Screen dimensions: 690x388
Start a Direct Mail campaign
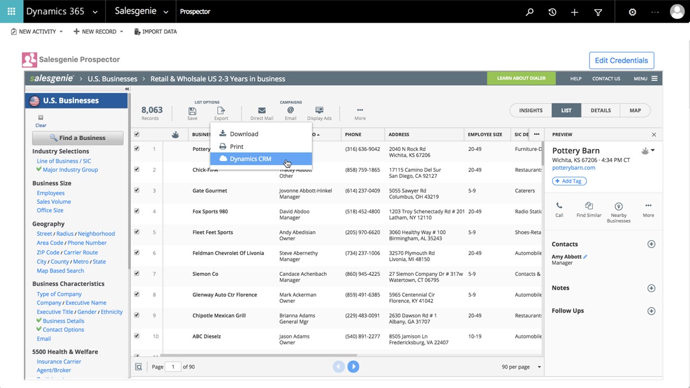261,113
